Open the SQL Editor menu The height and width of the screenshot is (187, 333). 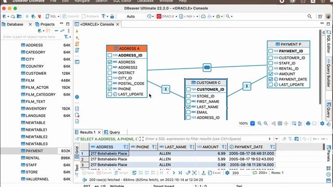point(122,1)
